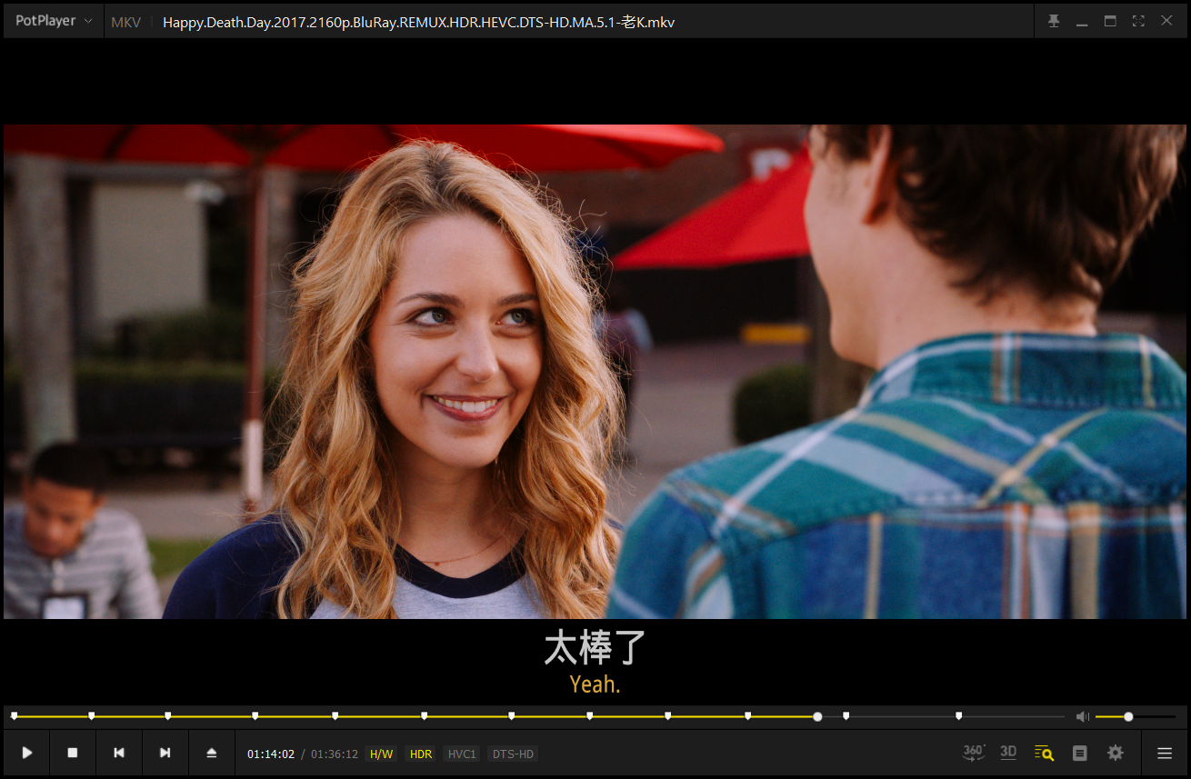
Task: Click the total duration 01:36:12
Action: pyautogui.click(x=335, y=754)
